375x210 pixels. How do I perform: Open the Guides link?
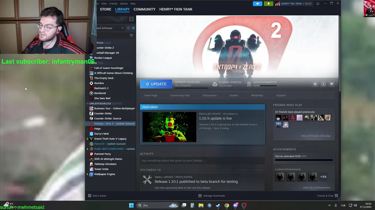[x=234, y=95]
